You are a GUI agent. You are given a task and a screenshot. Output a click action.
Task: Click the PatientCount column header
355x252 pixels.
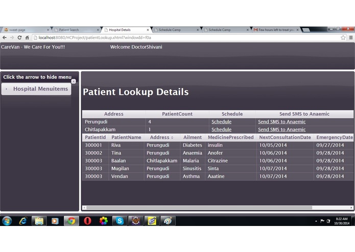(x=177, y=114)
